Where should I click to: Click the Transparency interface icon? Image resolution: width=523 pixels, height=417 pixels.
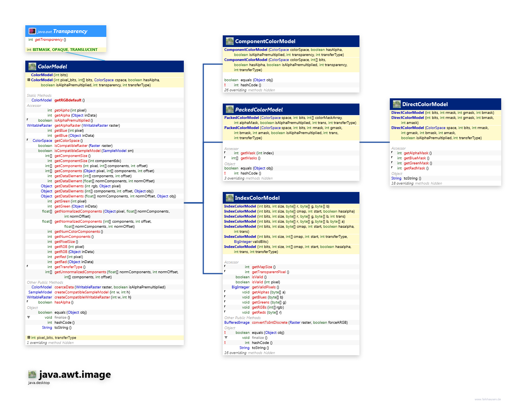coord(32,31)
